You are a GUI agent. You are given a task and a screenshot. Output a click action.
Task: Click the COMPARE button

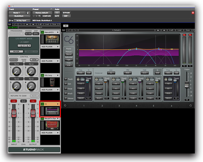(47, 16)
